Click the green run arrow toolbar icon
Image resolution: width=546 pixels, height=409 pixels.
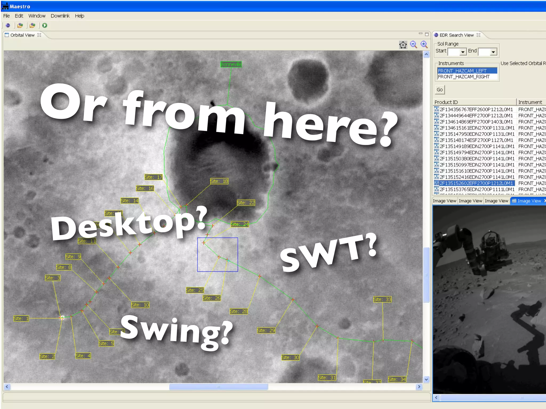click(45, 26)
